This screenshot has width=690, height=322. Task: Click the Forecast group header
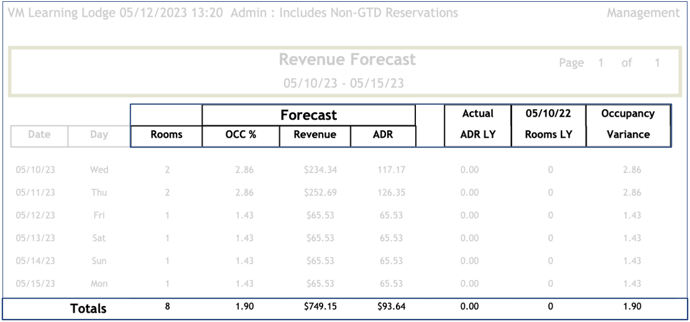(308, 115)
